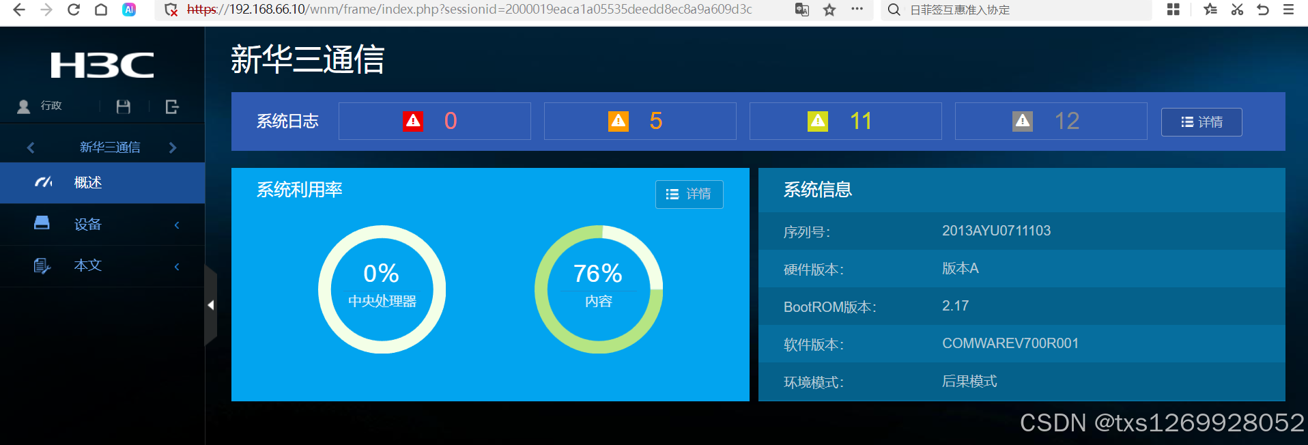
Task: Open system utilization 详情 button
Action: coord(689,195)
